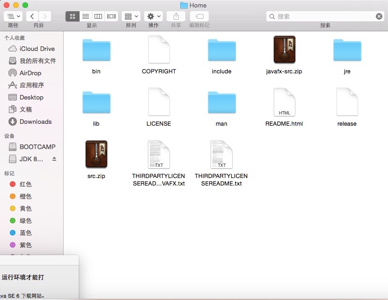This screenshot has height=300, width=388.
Task: Open iCloud Drive in sidebar
Action: point(31,49)
